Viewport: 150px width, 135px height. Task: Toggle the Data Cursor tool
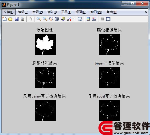[63, 19]
